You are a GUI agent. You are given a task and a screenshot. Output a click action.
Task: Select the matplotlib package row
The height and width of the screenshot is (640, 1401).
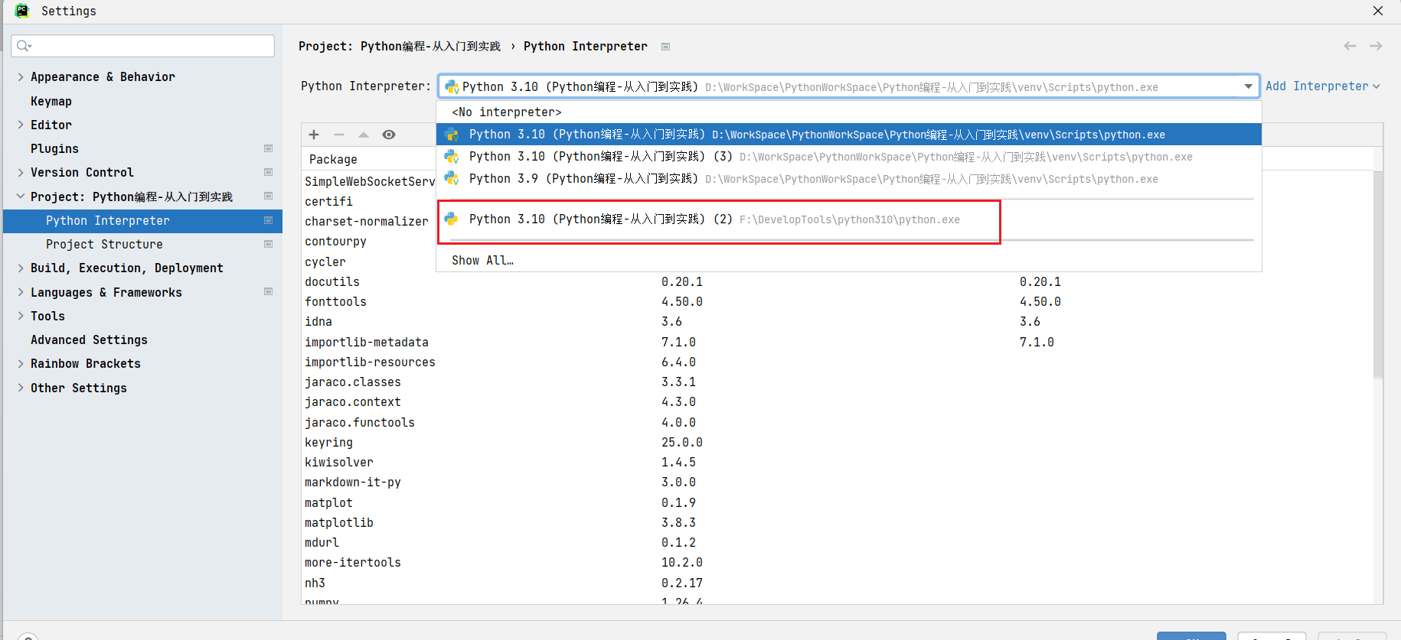click(838, 522)
